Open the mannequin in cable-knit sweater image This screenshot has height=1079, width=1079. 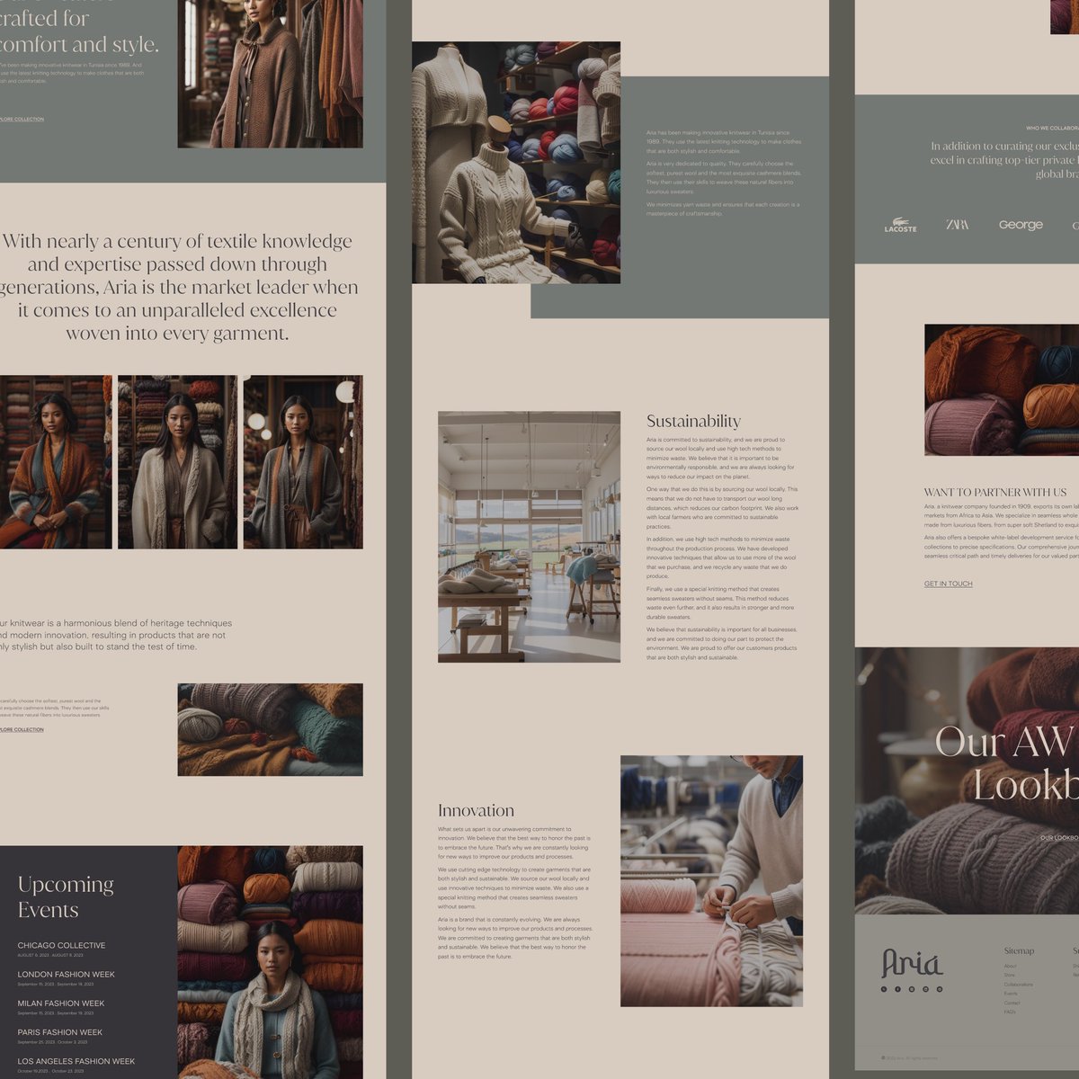click(516, 163)
